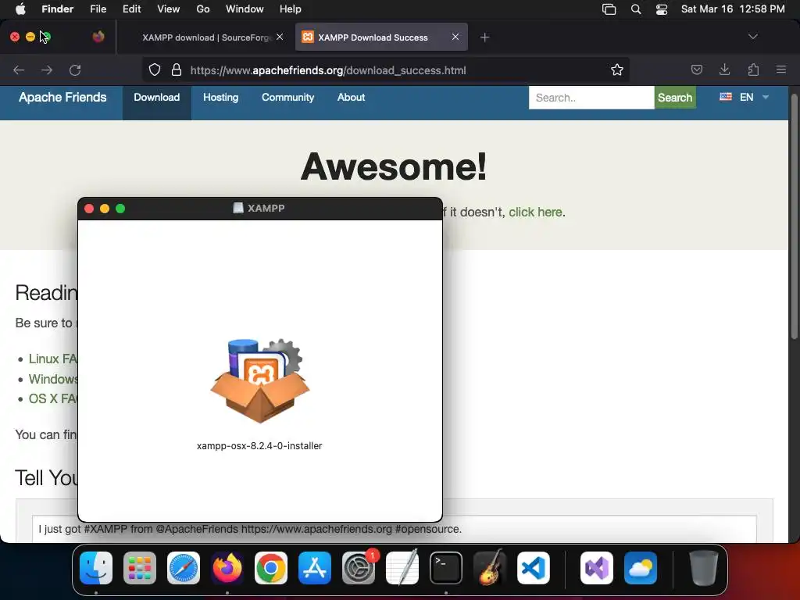Click the Apache Friends site logo
Screen dimensions: 800x600
62,98
